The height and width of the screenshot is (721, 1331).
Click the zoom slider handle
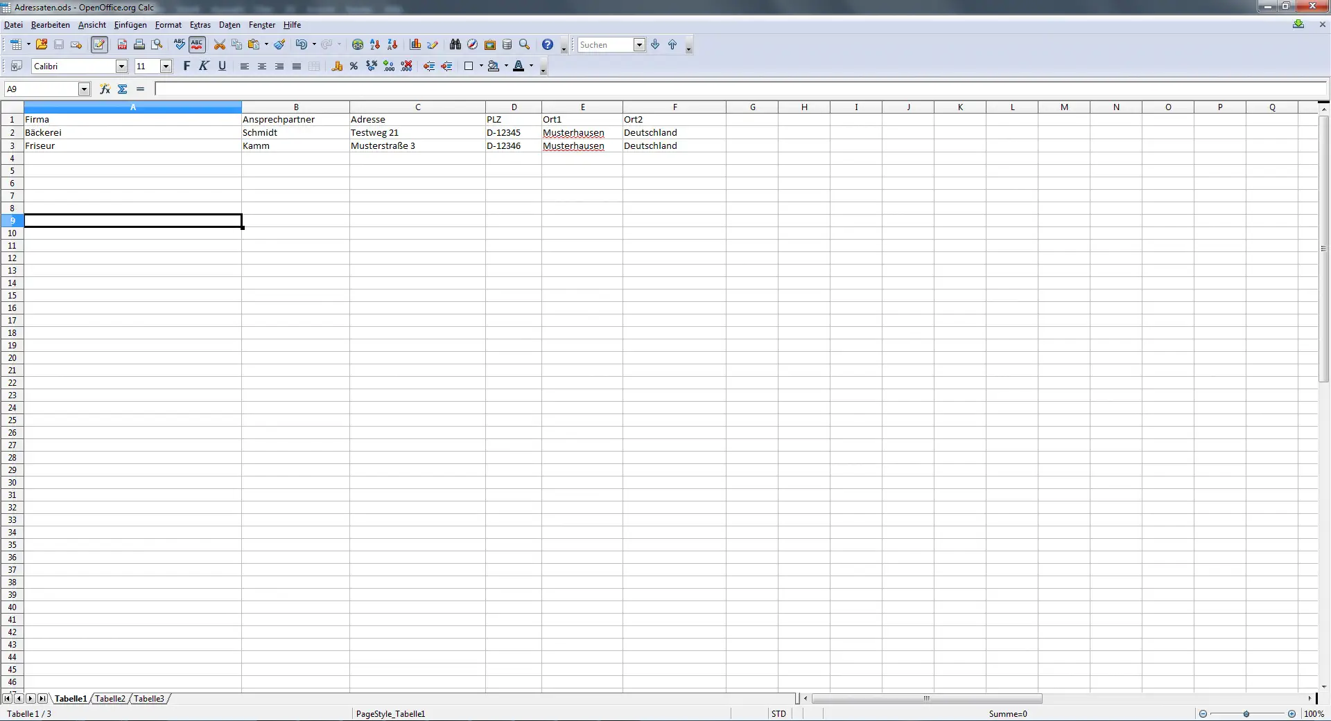click(x=1246, y=714)
